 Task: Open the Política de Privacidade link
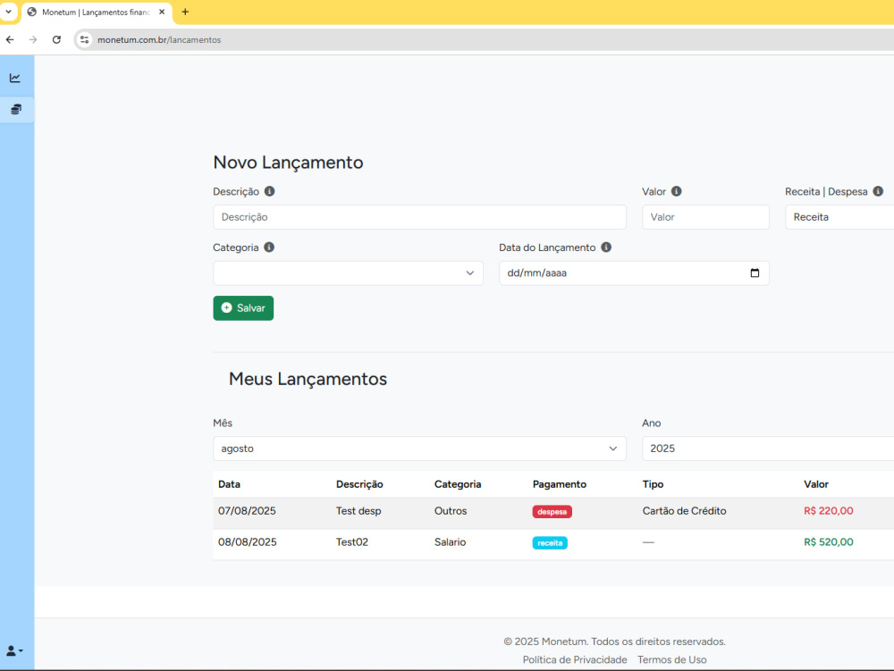575,659
